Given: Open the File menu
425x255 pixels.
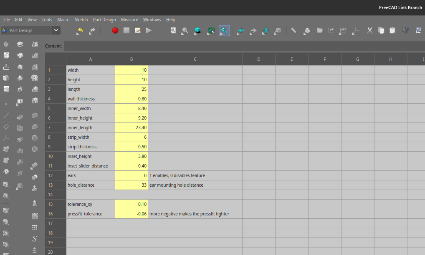Looking at the screenshot, I should click(7, 20).
